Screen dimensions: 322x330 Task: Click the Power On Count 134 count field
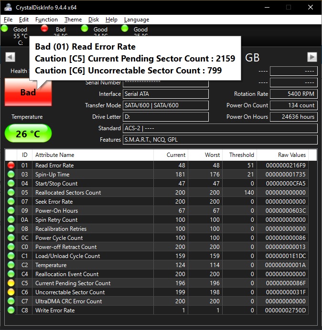294,105
